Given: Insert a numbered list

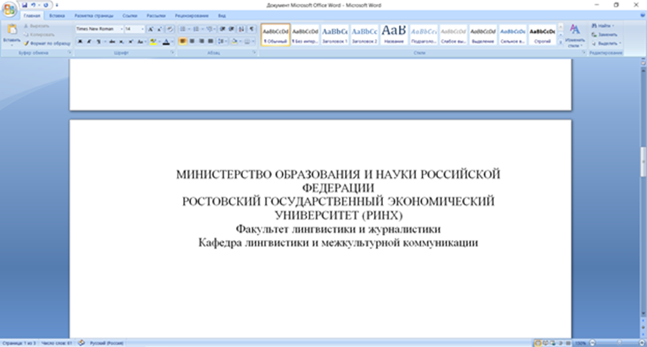Looking at the screenshot, I should pos(196,29).
